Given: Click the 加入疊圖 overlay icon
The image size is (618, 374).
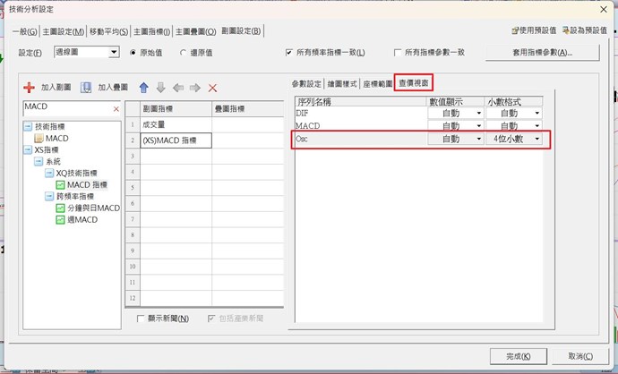Looking at the screenshot, I should pyautogui.click(x=86, y=88).
